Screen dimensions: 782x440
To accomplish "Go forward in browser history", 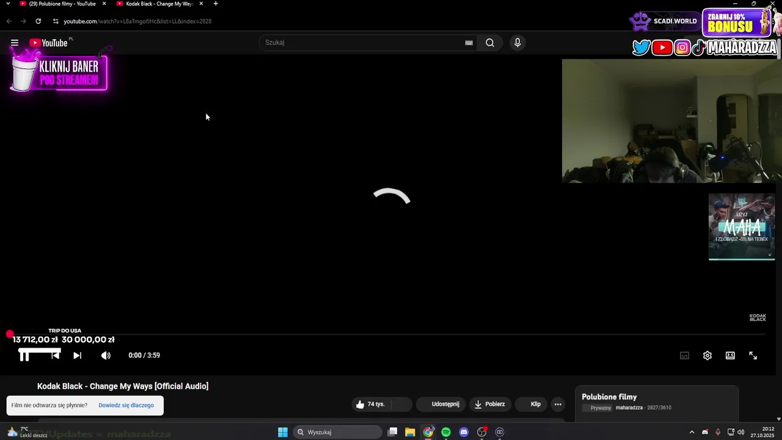I will click(x=23, y=21).
